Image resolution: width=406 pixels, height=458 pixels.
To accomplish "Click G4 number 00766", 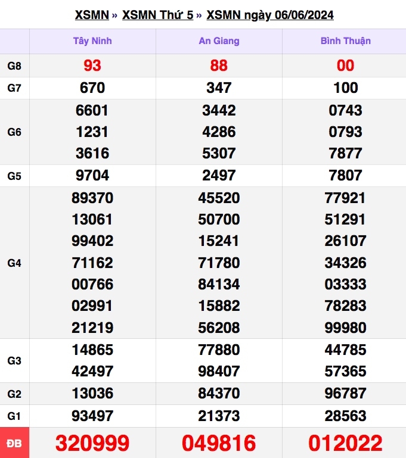I will (x=92, y=284).
